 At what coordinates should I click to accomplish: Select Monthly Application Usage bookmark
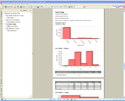(16, 16)
